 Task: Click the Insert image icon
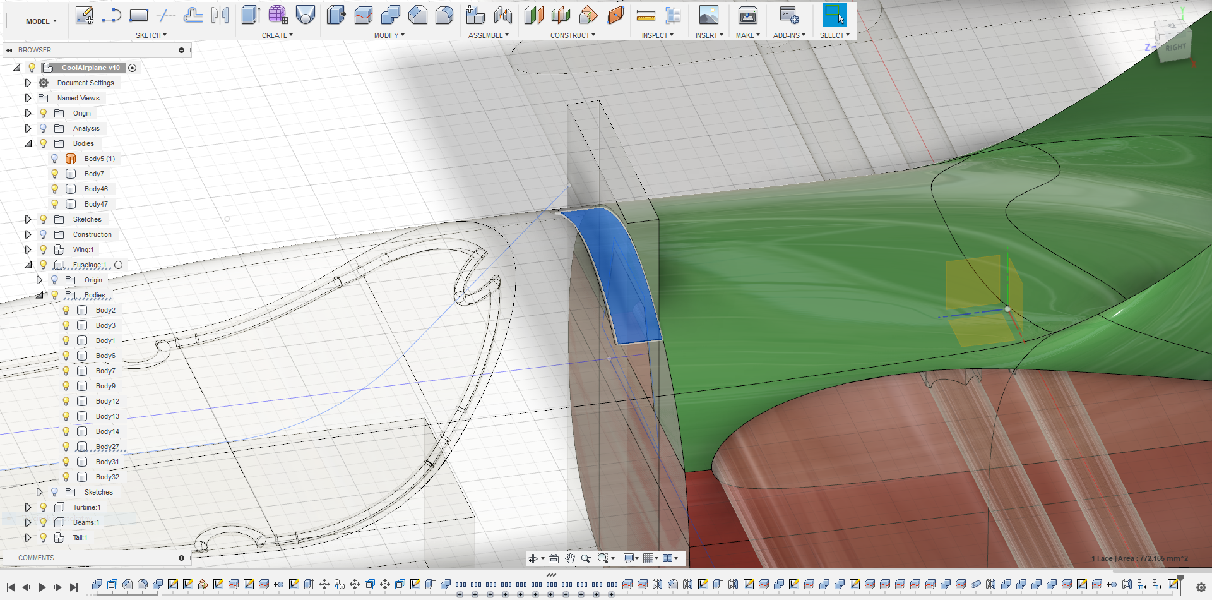[708, 15]
